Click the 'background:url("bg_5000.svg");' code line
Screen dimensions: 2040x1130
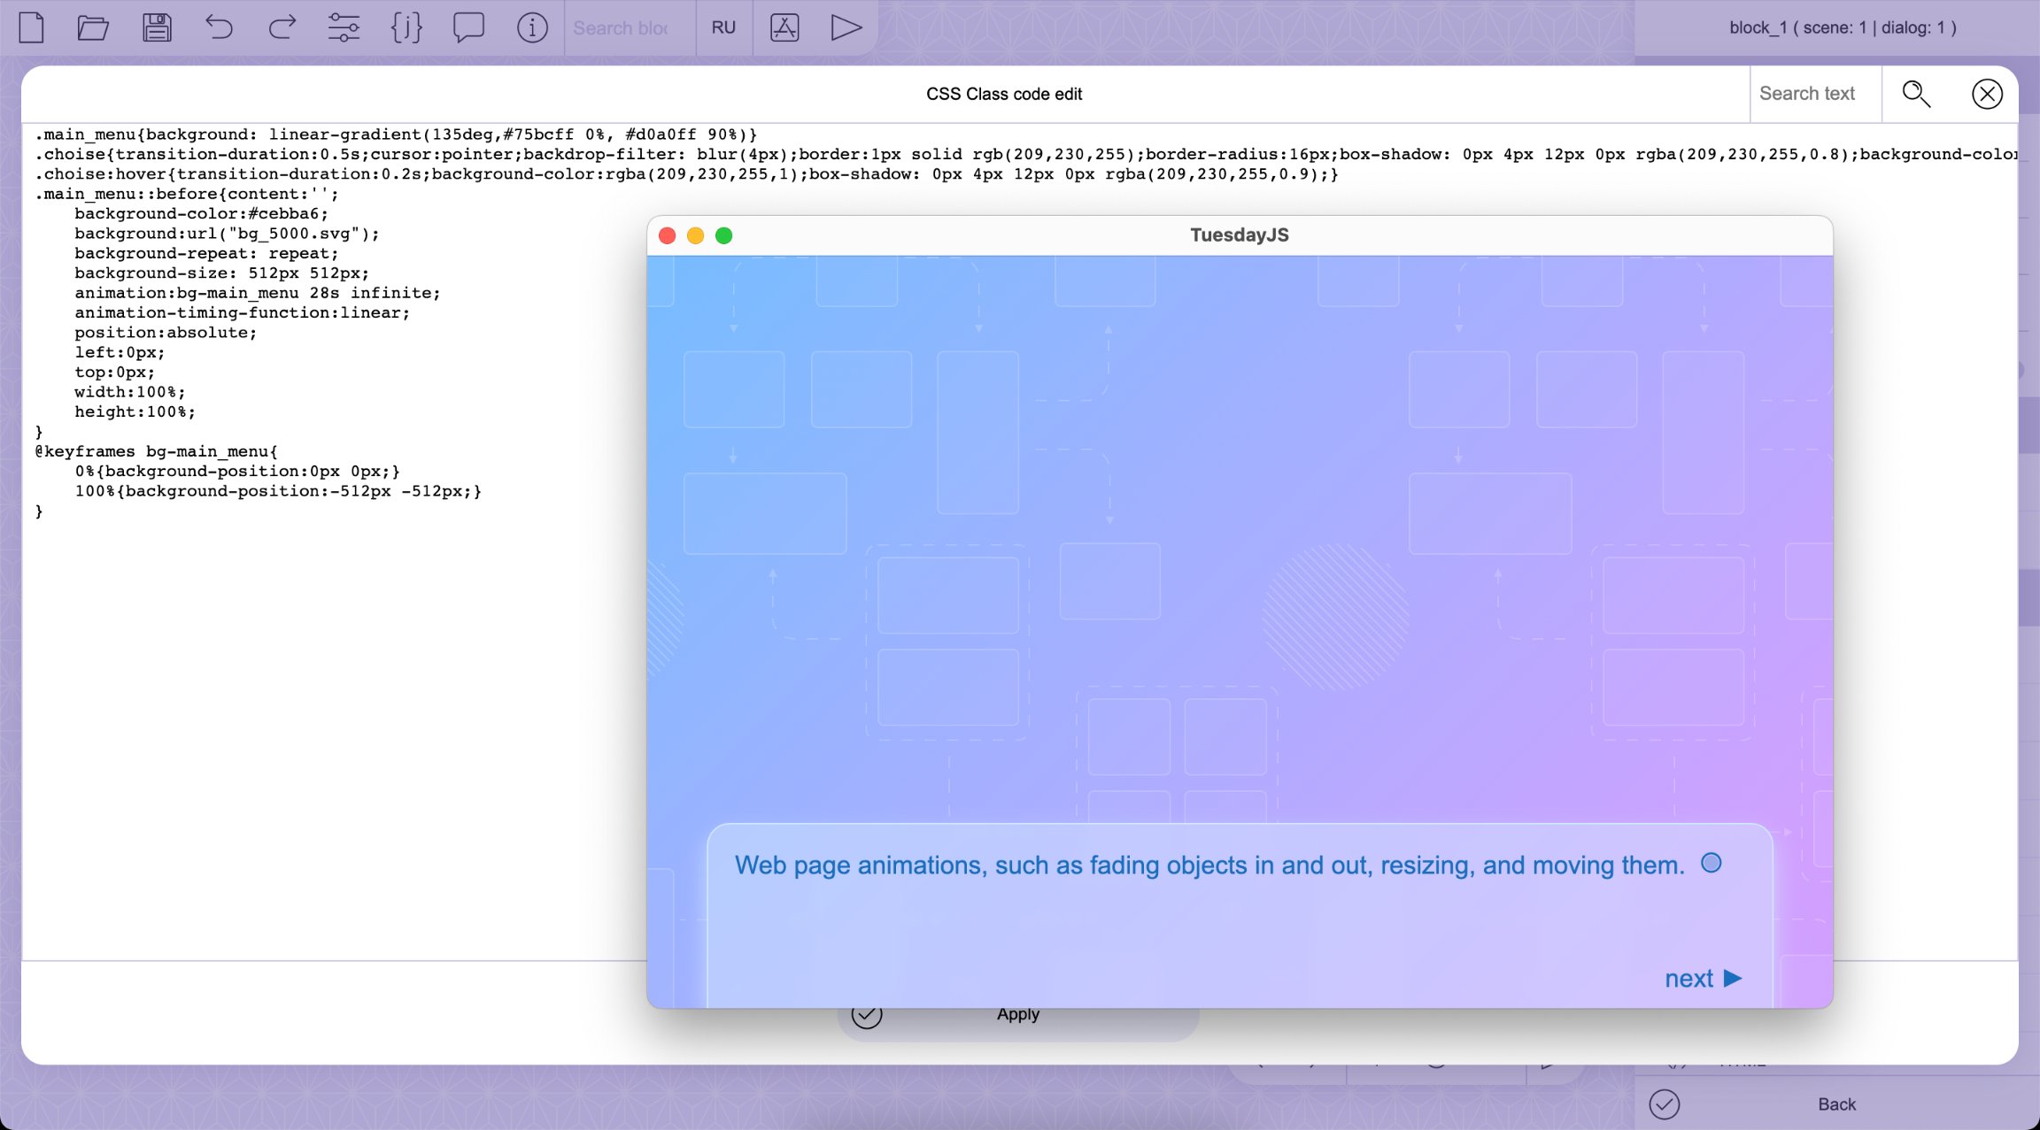click(x=227, y=234)
